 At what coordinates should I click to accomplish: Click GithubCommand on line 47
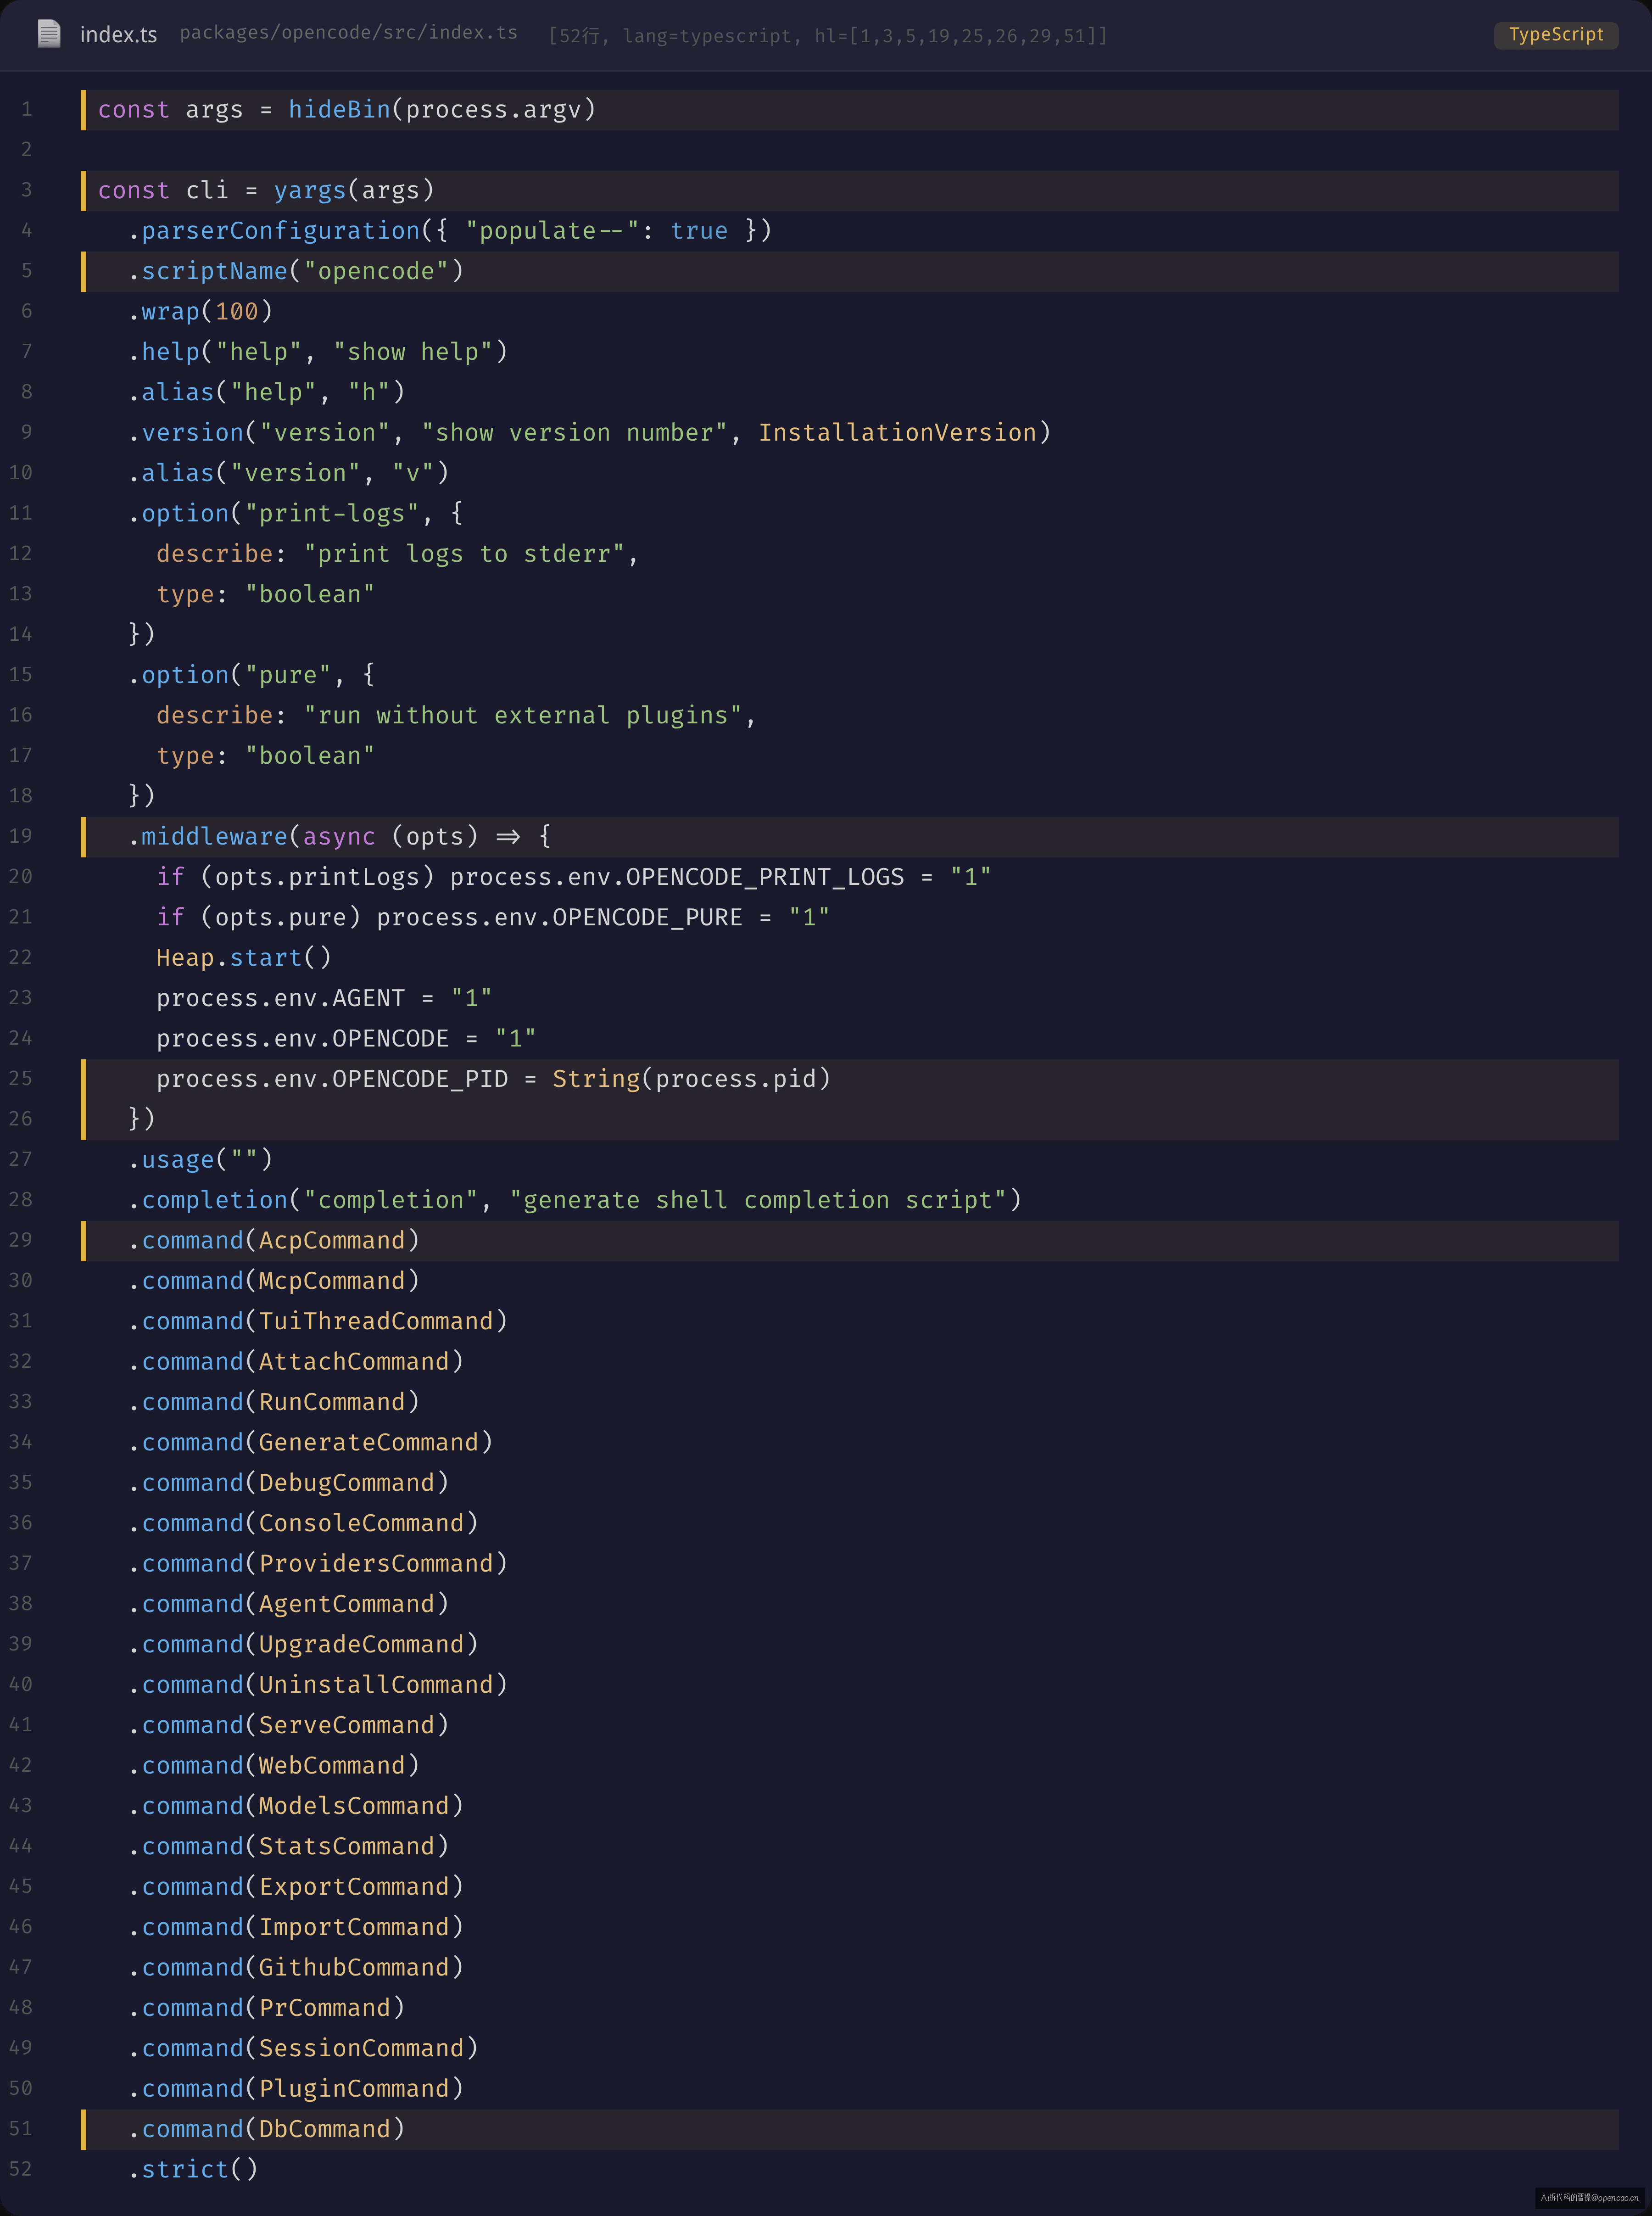click(x=354, y=1968)
